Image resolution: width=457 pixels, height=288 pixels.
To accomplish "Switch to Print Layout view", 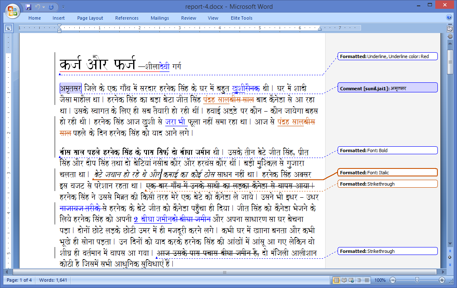I will coord(336,280).
